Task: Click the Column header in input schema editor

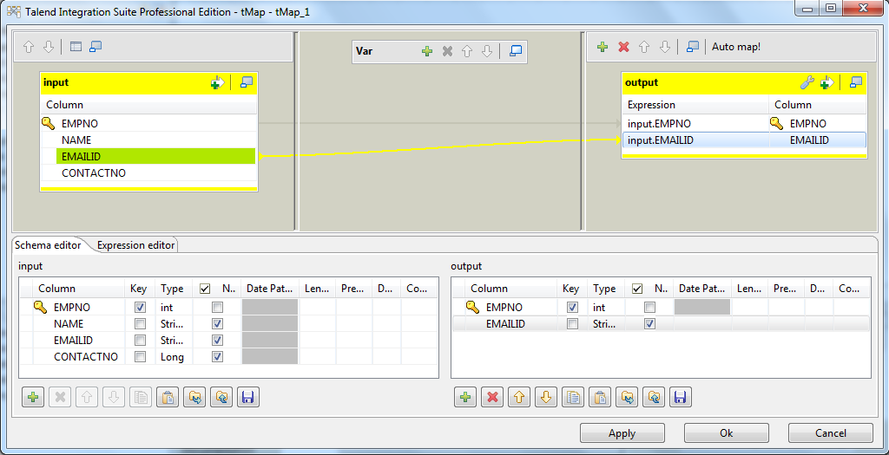Action: [78, 289]
